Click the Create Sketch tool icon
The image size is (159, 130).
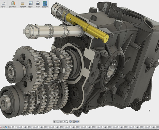[3, 3]
